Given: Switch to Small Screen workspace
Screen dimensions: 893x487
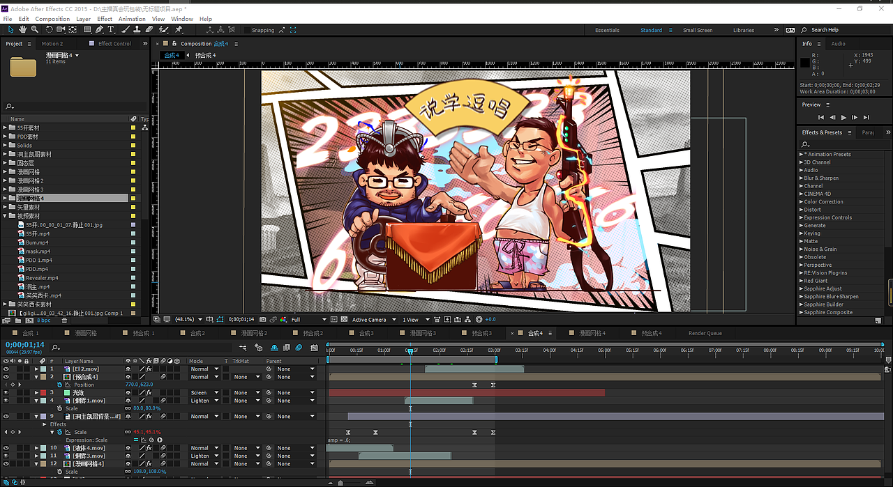Looking at the screenshot, I should click(x=698, y=30).
